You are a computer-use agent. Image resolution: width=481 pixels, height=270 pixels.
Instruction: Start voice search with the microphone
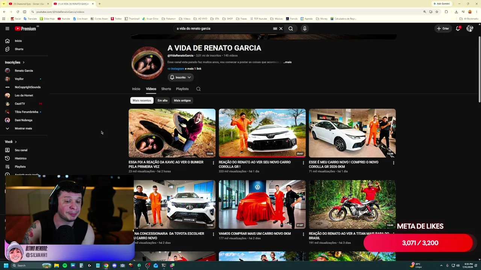305,28
